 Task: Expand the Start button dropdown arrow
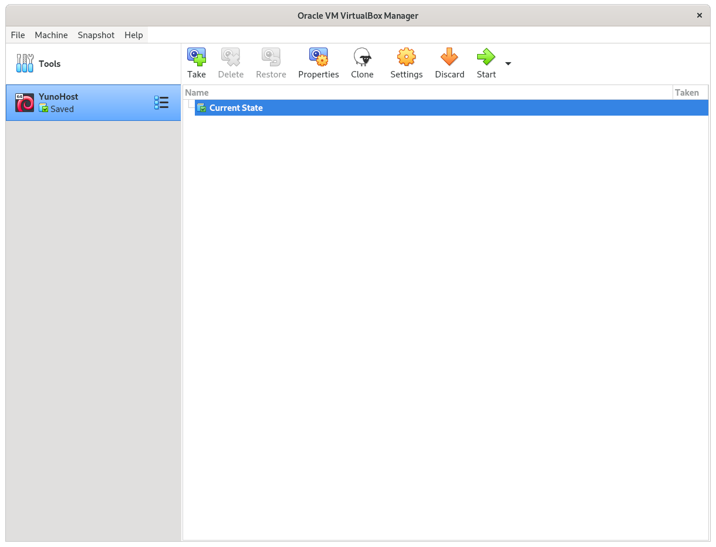(508, 63)
